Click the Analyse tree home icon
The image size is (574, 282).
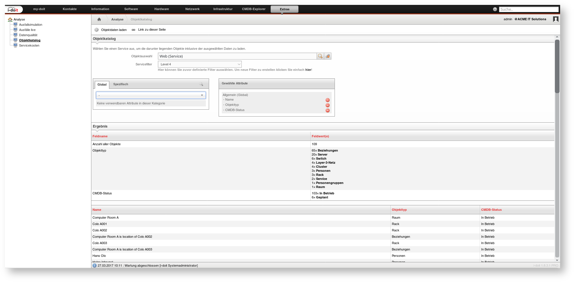10,19
